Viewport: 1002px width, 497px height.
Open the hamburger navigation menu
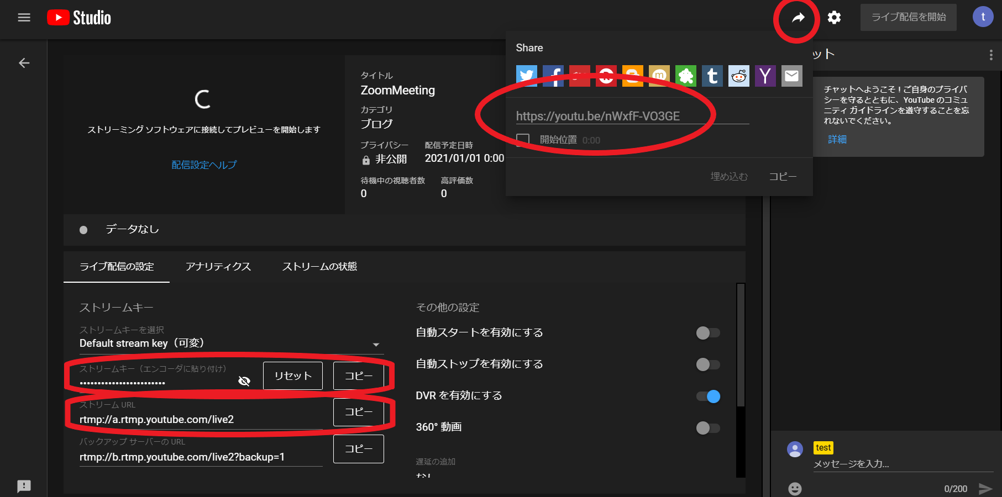click(24, 18)
